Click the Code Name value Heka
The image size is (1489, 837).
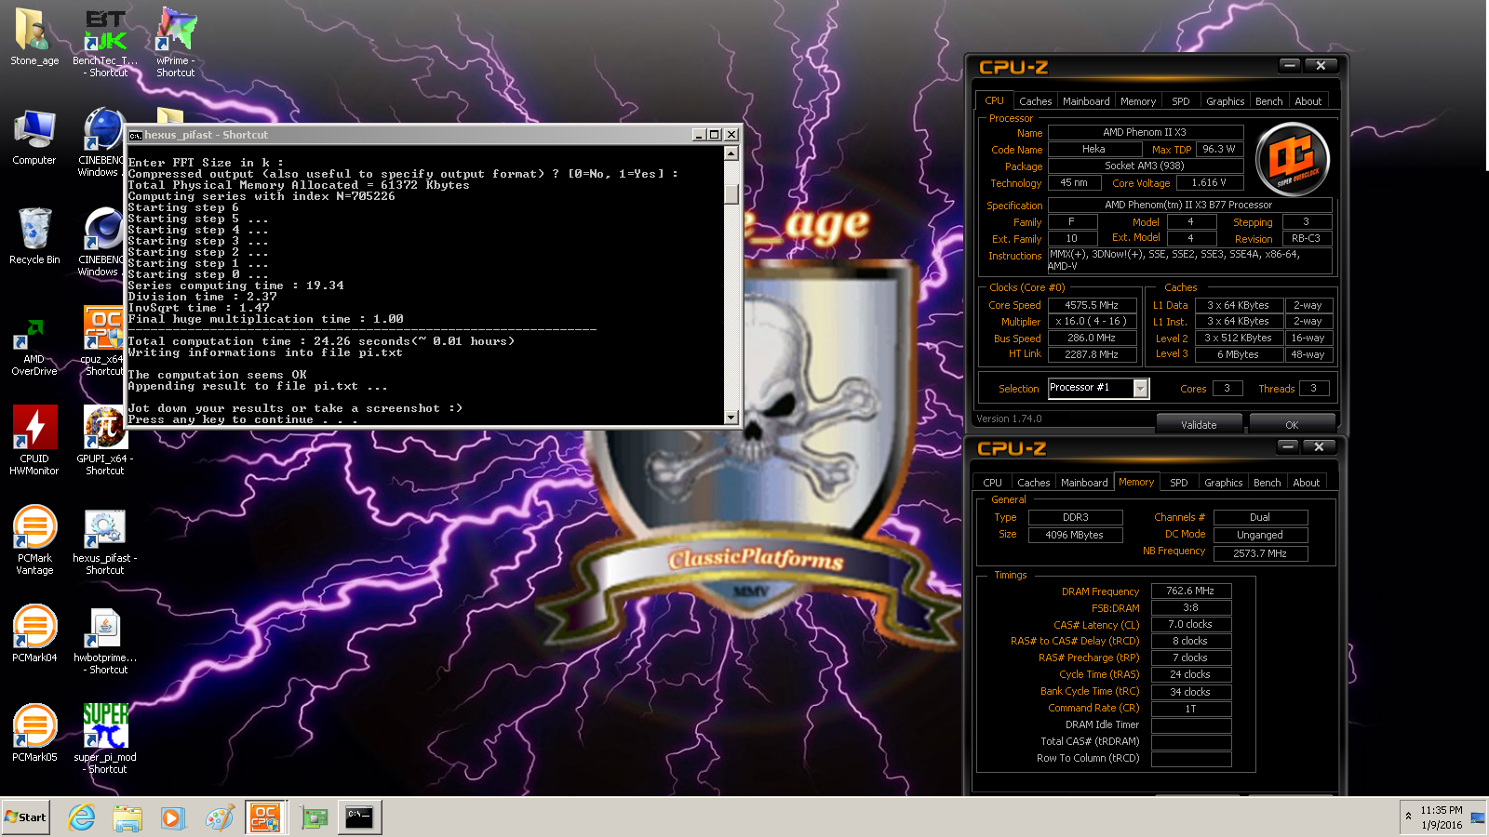pos(1094,149)
